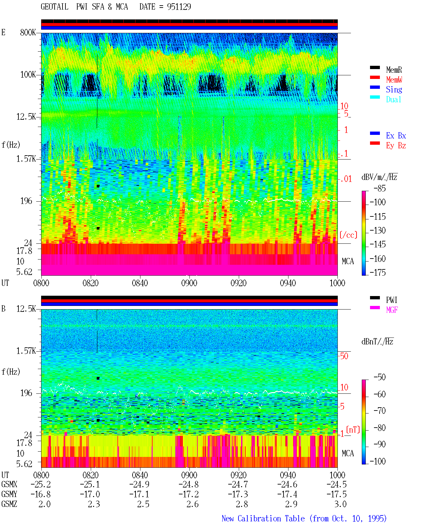Click the blue Sing legend swatch
Viewport: 421px width, 524px height.
pyautogui.click(x=375, y=87)
